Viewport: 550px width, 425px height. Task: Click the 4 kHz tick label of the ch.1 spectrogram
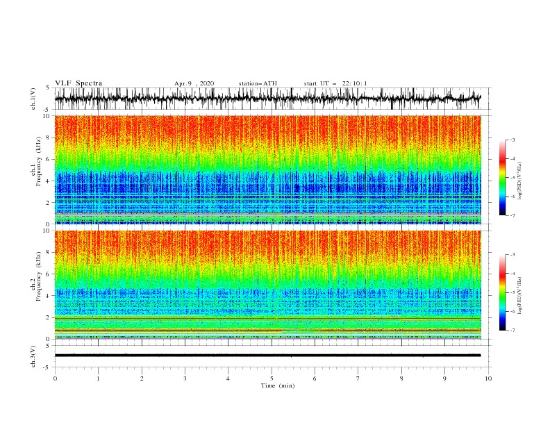click(48, 181)
